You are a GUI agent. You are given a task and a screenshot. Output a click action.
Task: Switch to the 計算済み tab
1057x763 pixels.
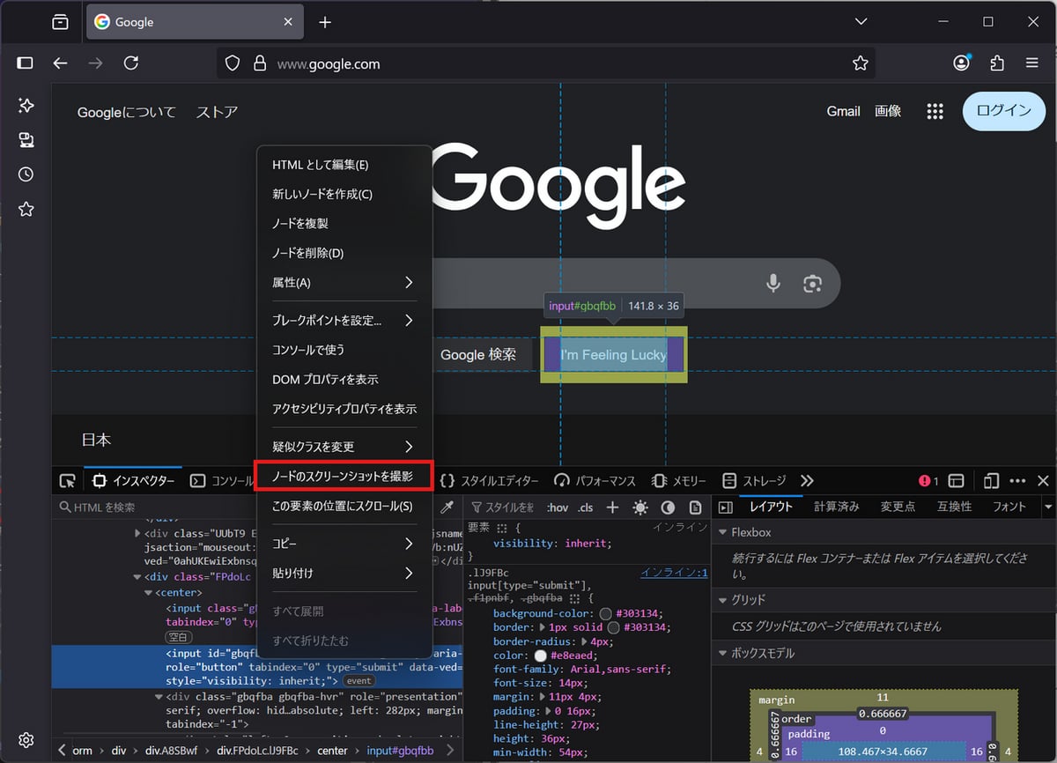pos(836,507)
